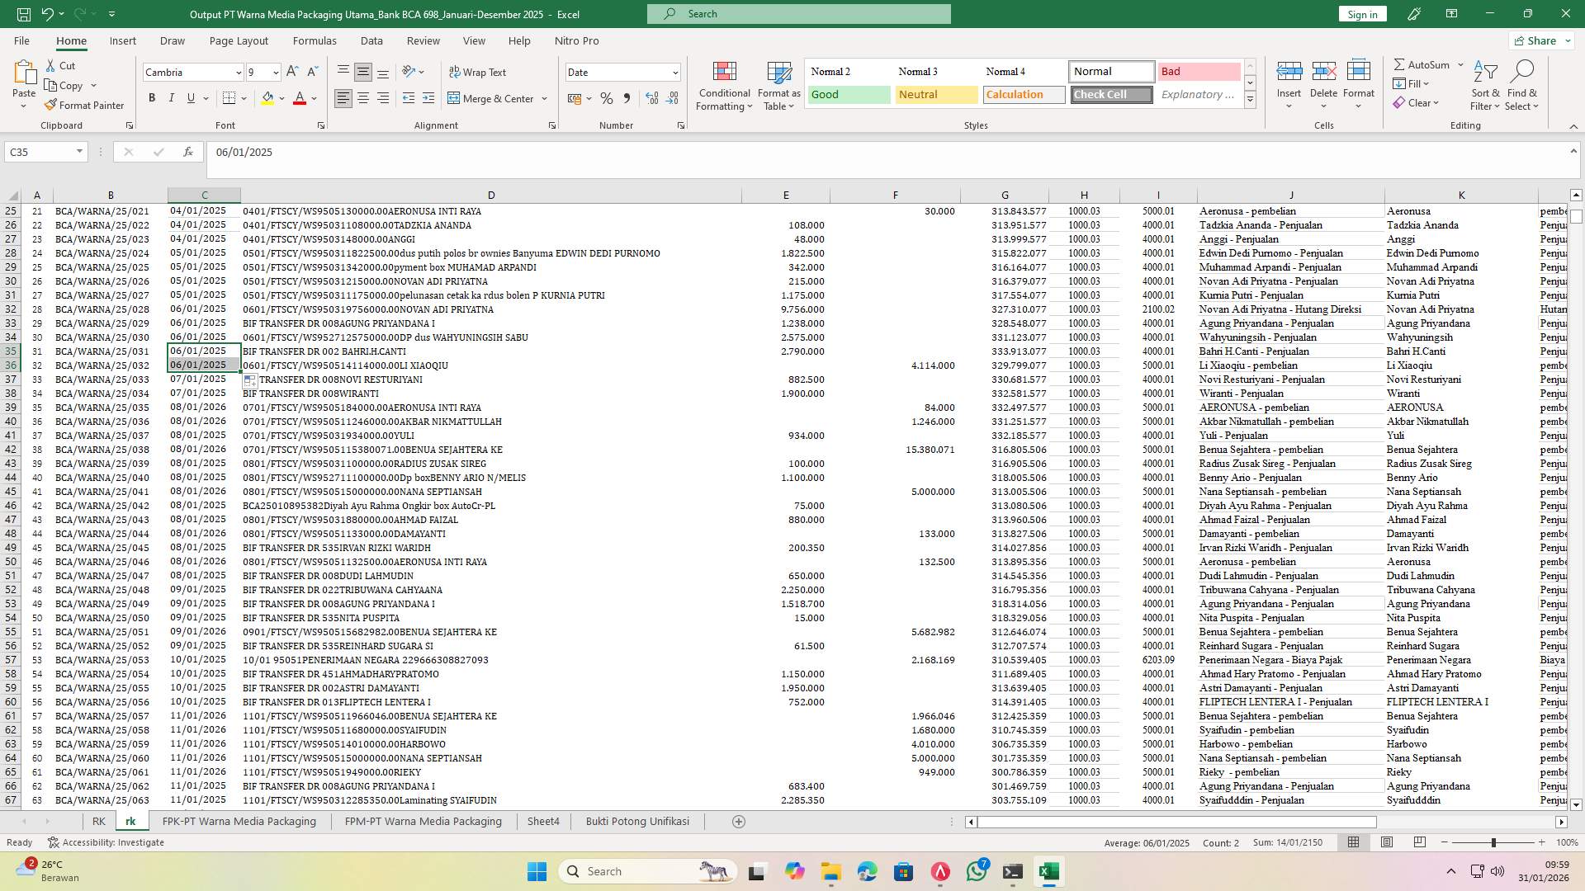Viewport: 1585px width, 891px height.
Task: Open the Number Format dropdown showing Date
Action: coord(623,72)
